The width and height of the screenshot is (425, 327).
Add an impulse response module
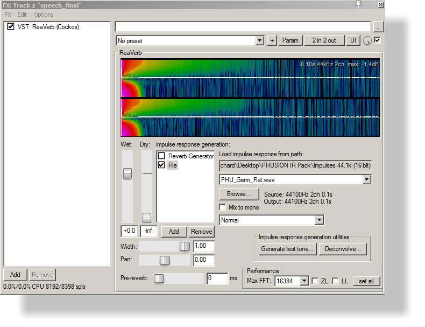click(174, 232)
